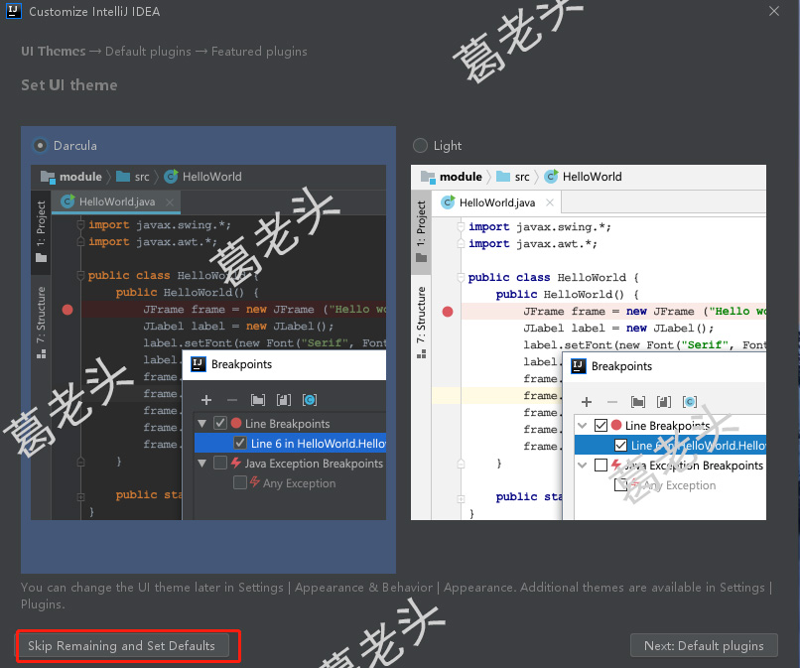Open the HelloWorld.java tab in Darcula preview

117,202
